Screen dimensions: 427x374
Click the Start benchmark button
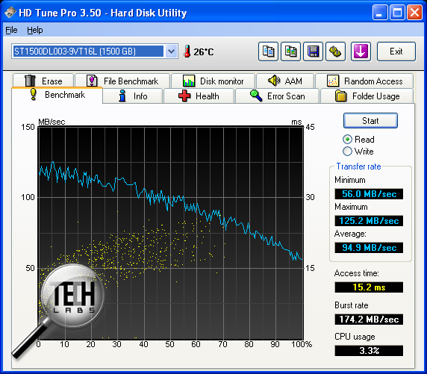(x=370, y=121)
